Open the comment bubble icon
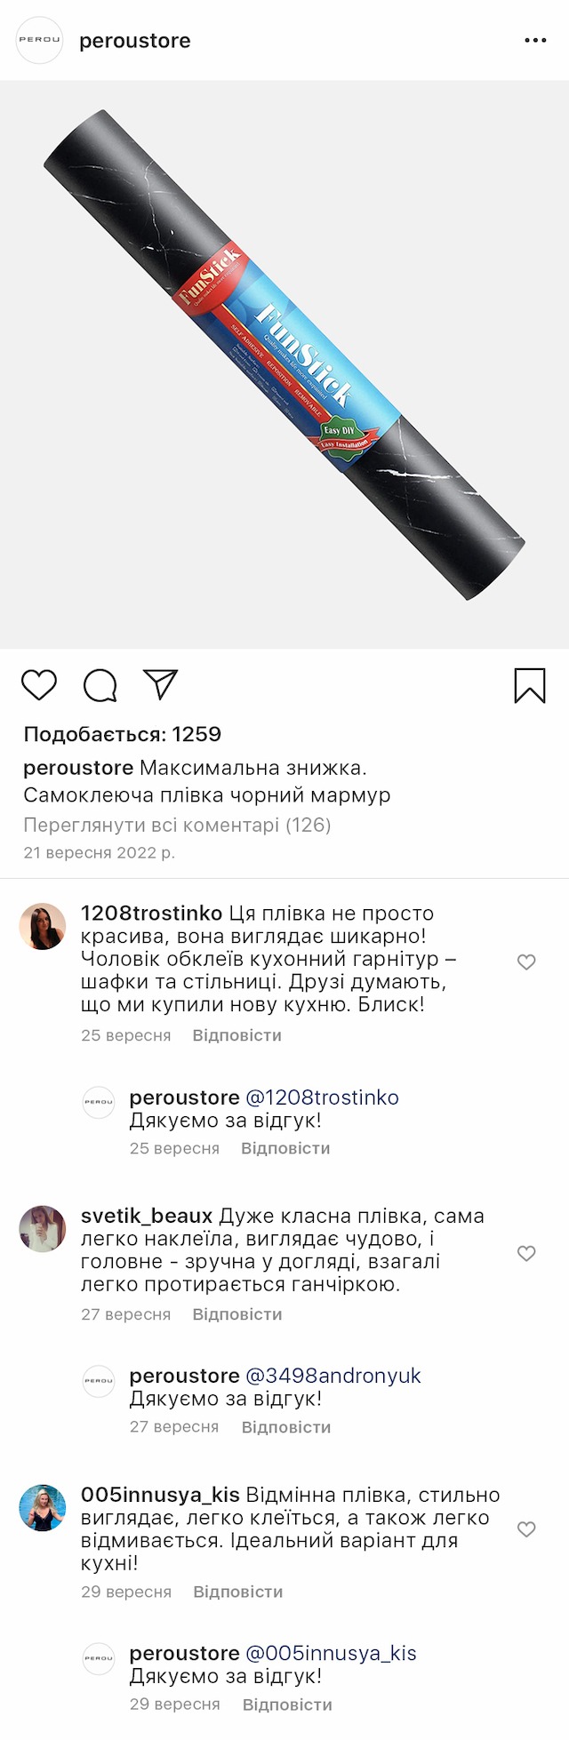The width and height of the screenshot is (569, 1740). (x=100, y=685)
